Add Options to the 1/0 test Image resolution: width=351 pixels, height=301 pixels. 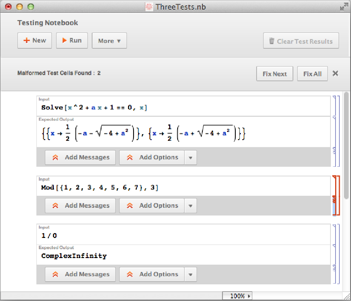[x=152, y=274]
